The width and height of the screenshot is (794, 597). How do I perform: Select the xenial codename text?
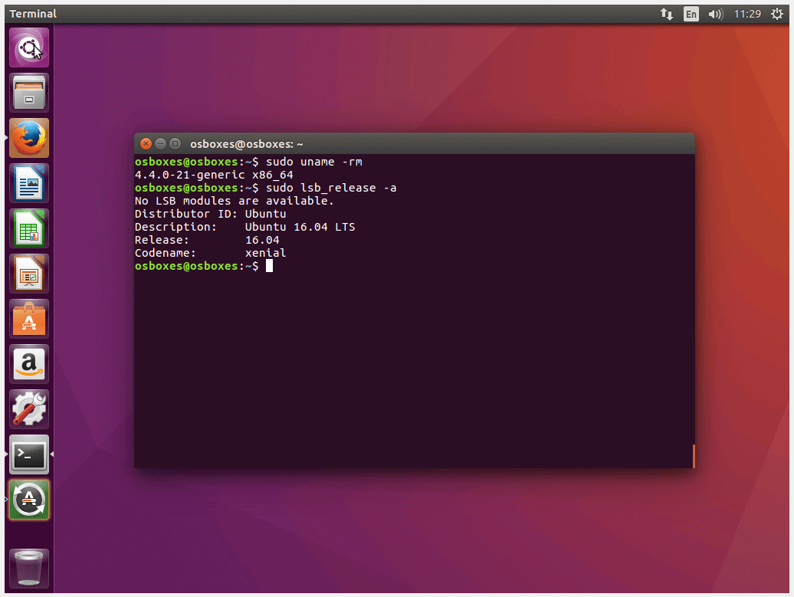pos(265,253)
